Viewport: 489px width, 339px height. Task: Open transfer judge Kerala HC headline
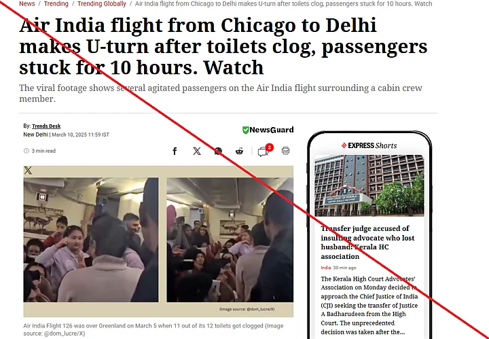367,243
